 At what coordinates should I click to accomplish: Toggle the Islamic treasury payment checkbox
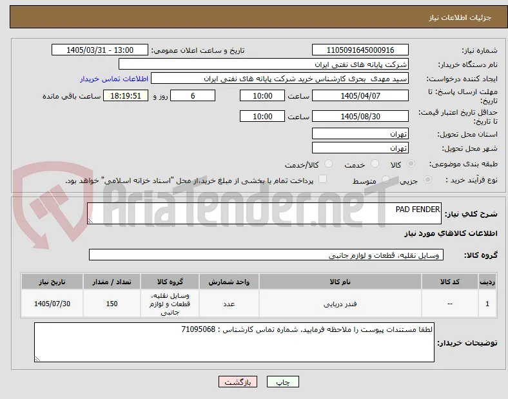tap(322, 179)
